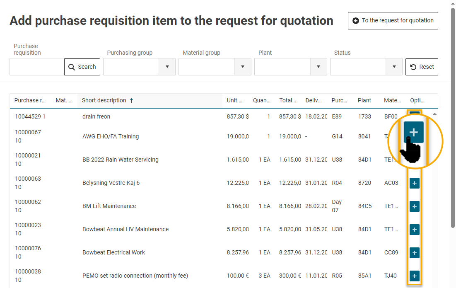Click the table scroll-up arrow
This screenshot has height=288, width=456.
[x=434, y=114]
